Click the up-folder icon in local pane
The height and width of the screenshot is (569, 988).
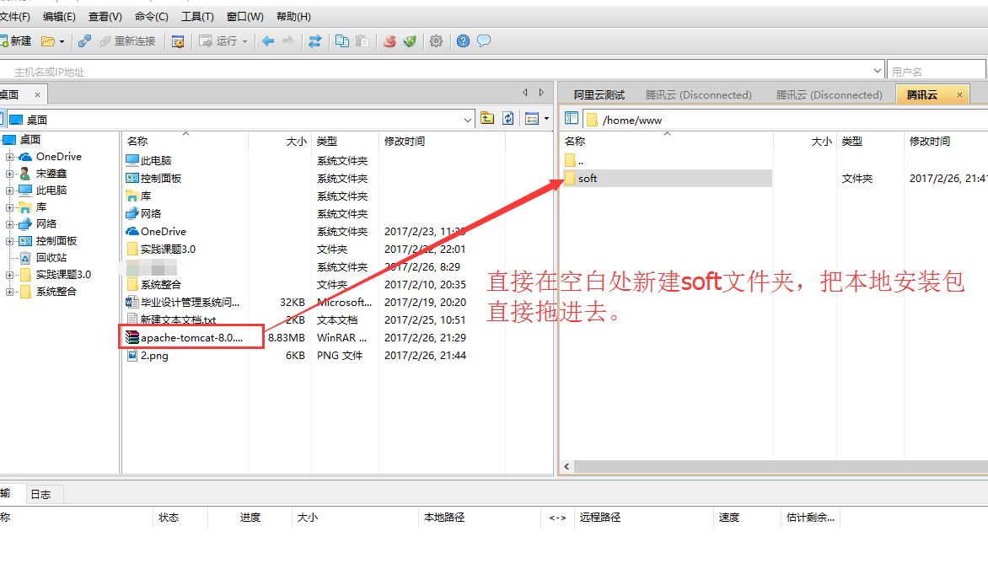pyautogui.click(x=487, y=119)
